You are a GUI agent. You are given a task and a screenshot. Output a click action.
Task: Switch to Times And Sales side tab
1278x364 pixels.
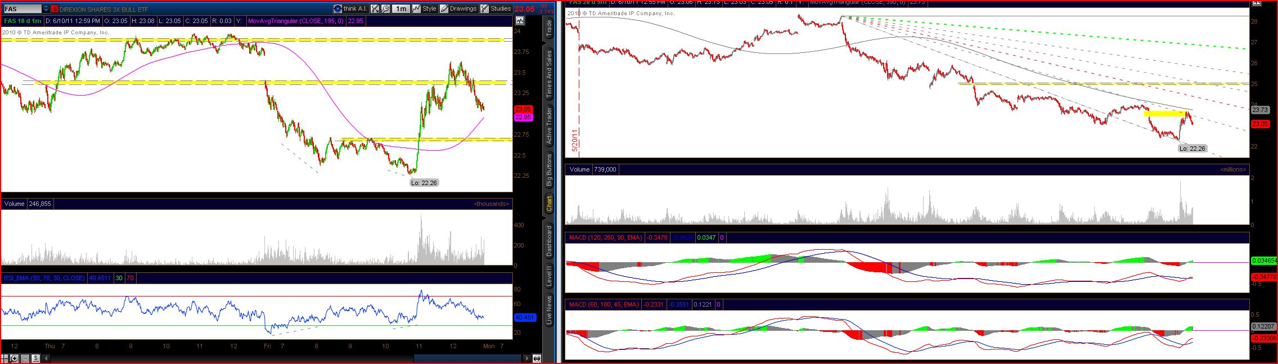(549, 74)
